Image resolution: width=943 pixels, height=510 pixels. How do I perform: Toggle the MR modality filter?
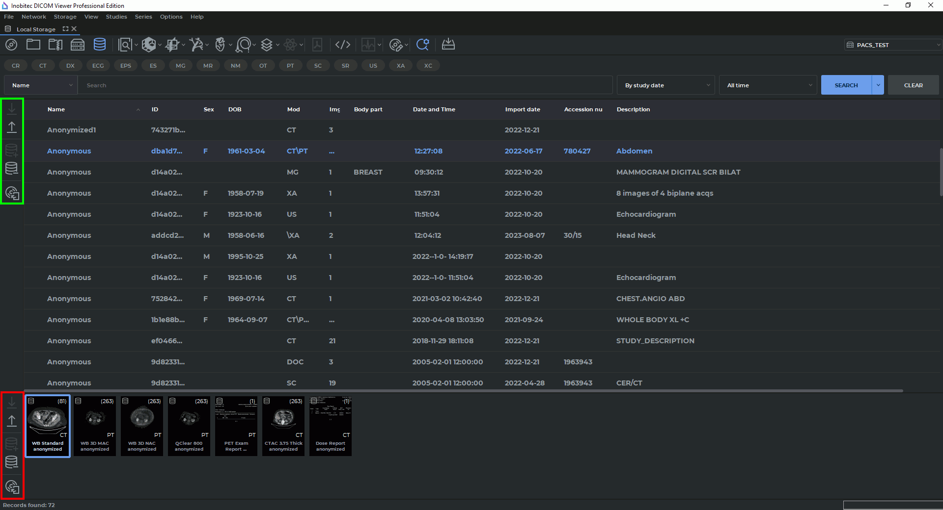(208, 66)
